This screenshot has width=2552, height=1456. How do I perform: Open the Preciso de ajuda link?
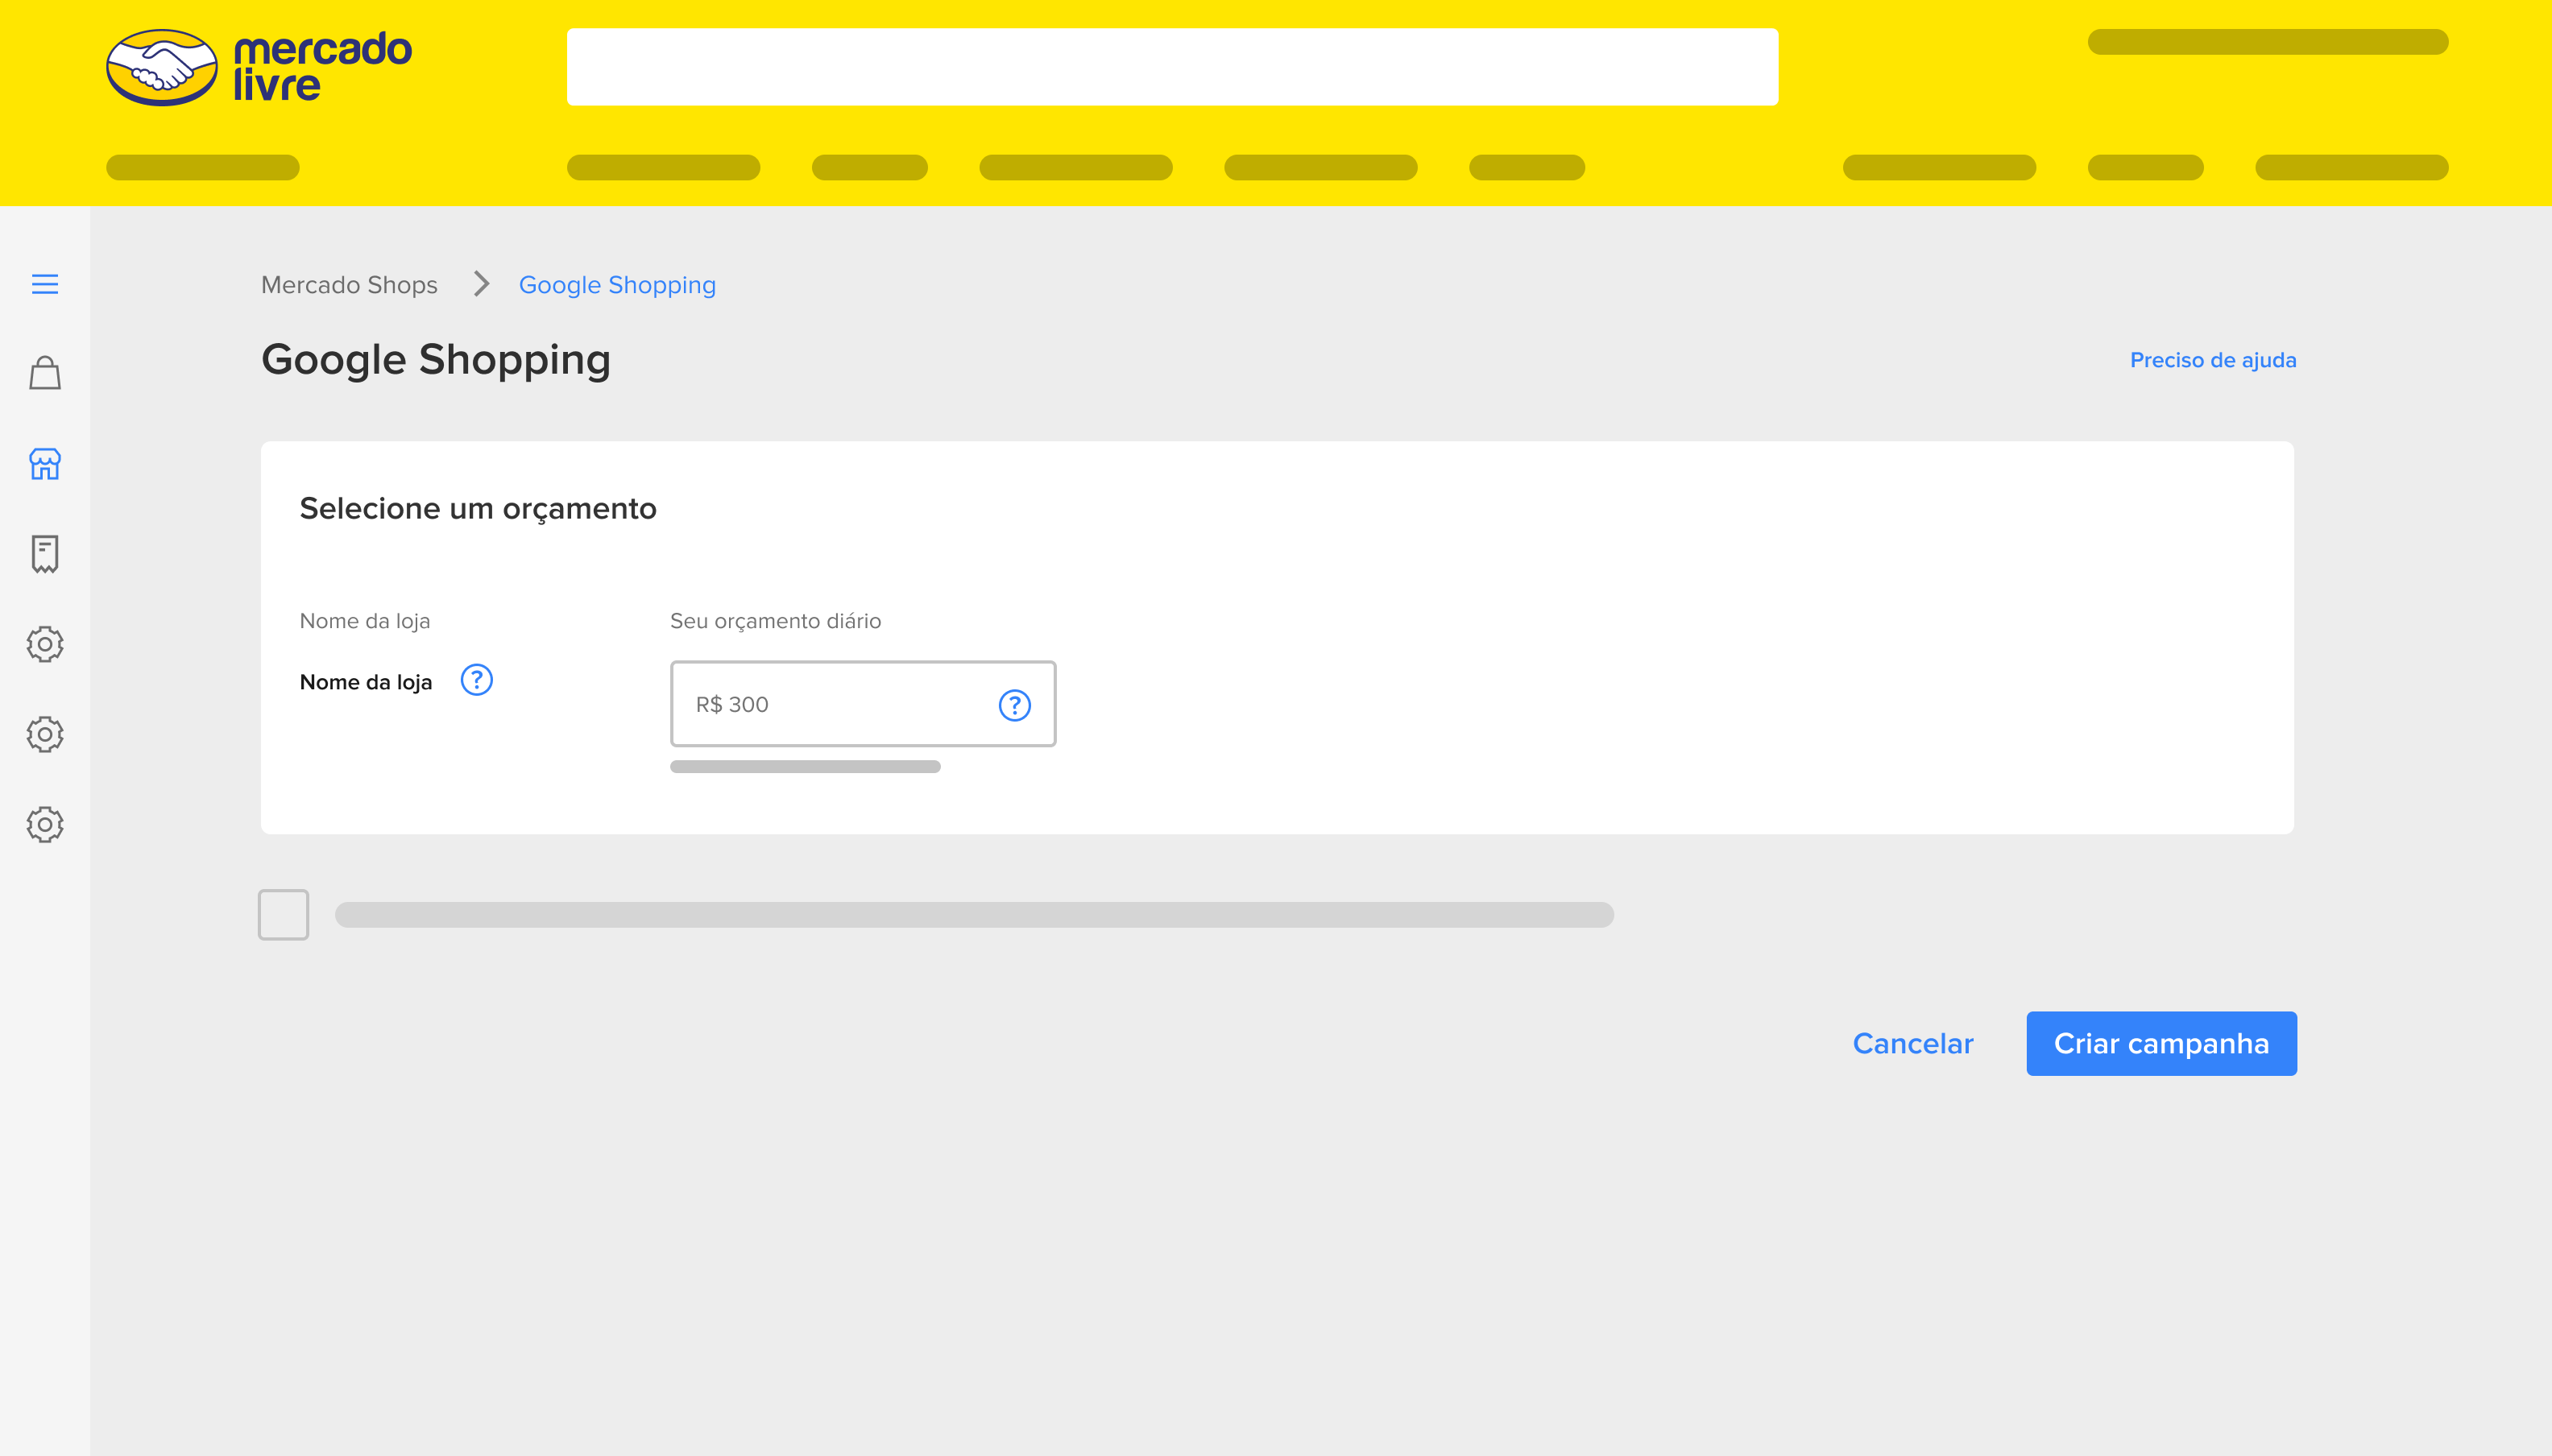[x=2213, y=360]
